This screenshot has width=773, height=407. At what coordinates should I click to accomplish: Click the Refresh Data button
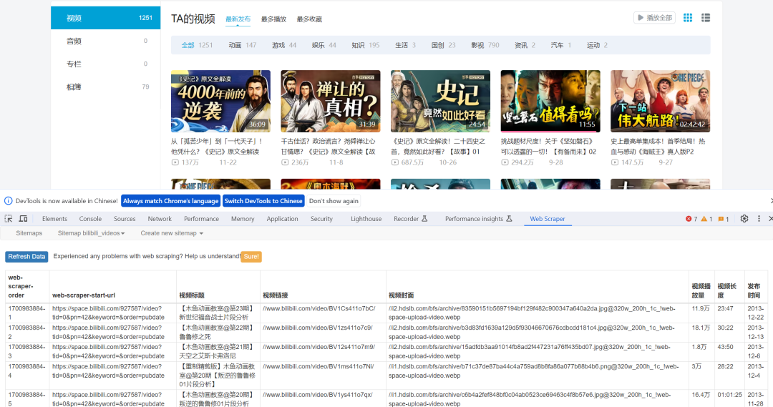click(x=26, y=257)
